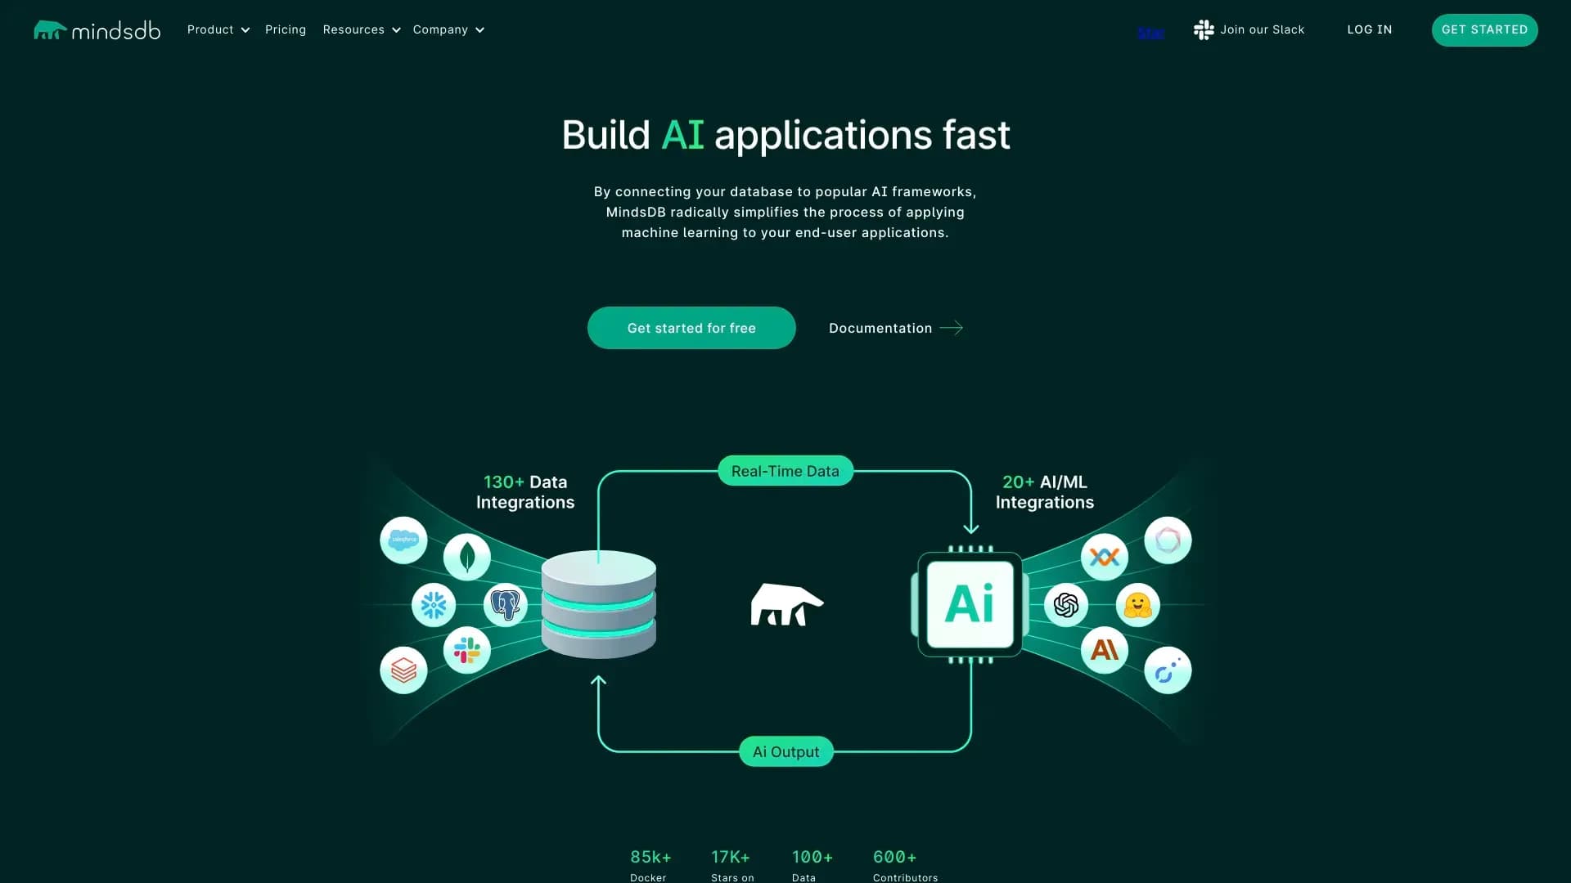Click the 600+ Contributors statistic
The width and height of the screenshot is (1571, 883).
[905, 865]
